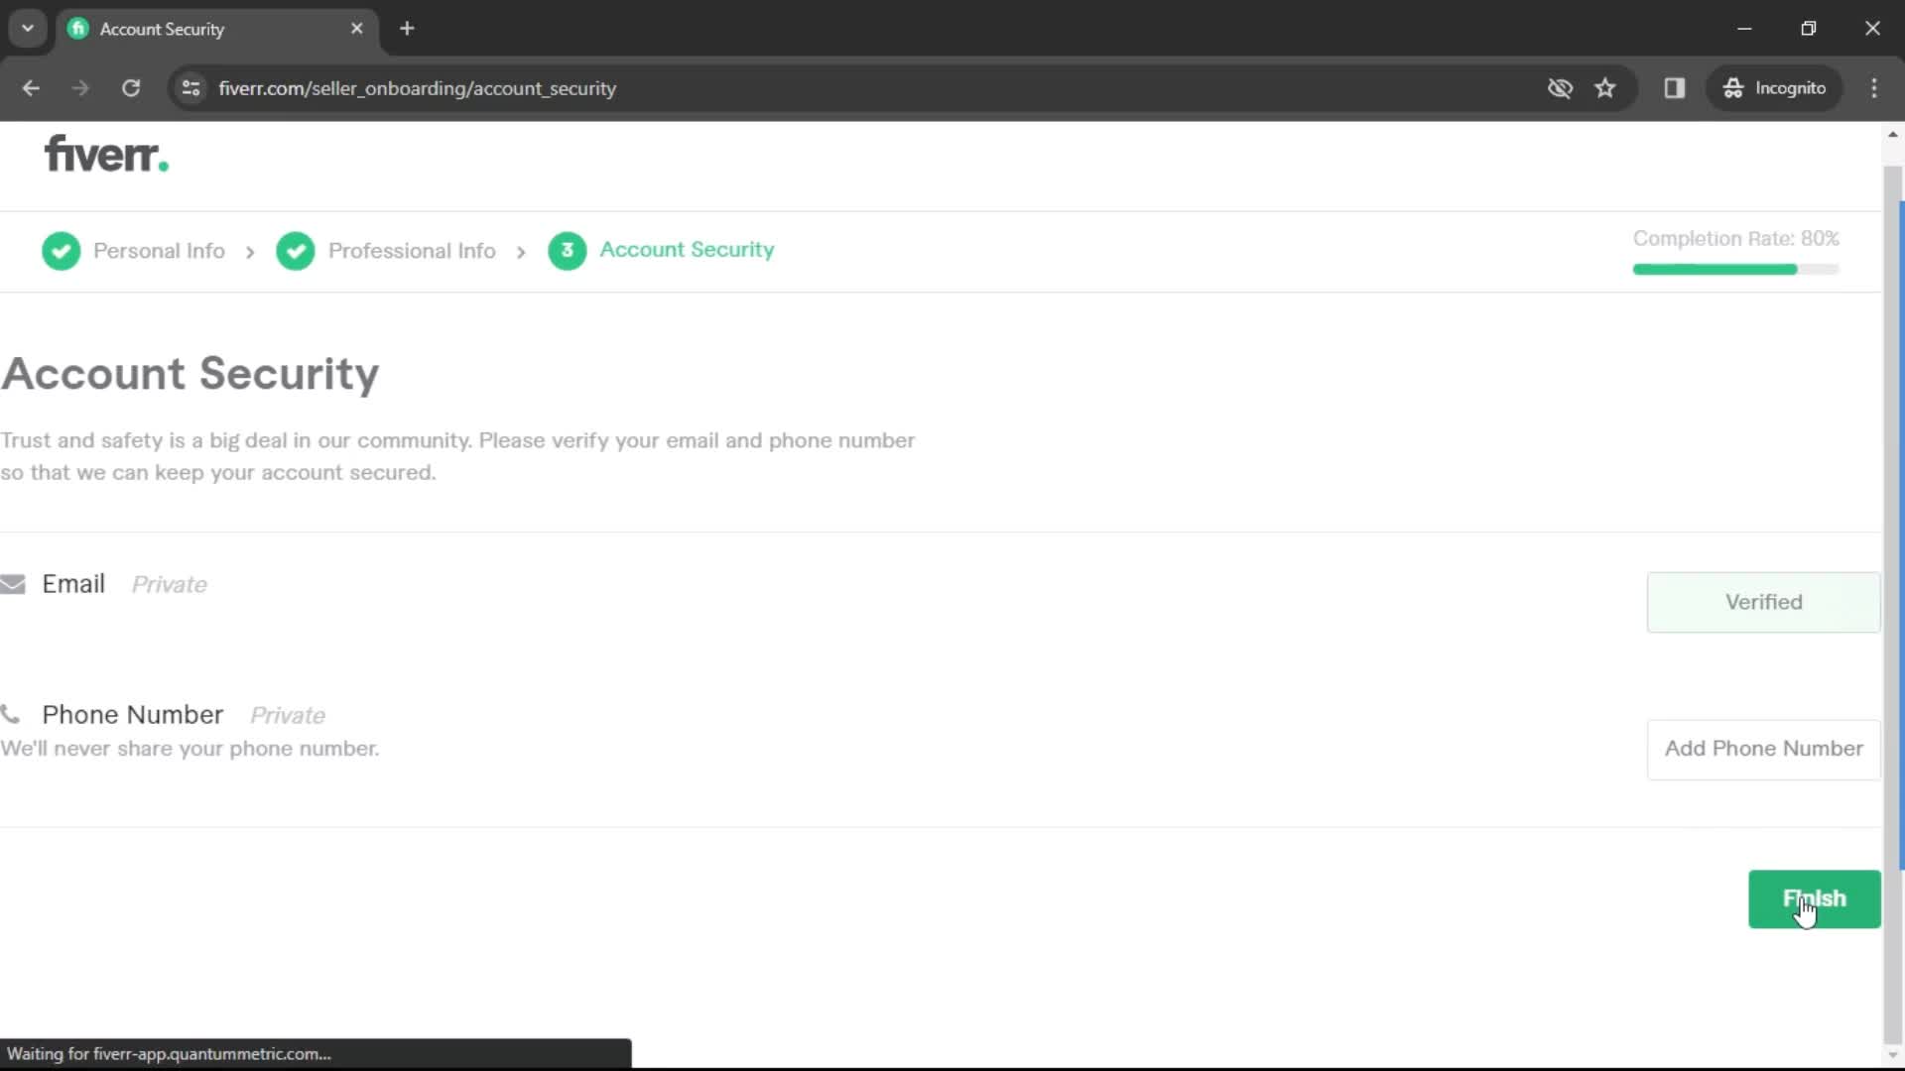
Task: Click the Professional Info checkmark icon
Action: 295,250
